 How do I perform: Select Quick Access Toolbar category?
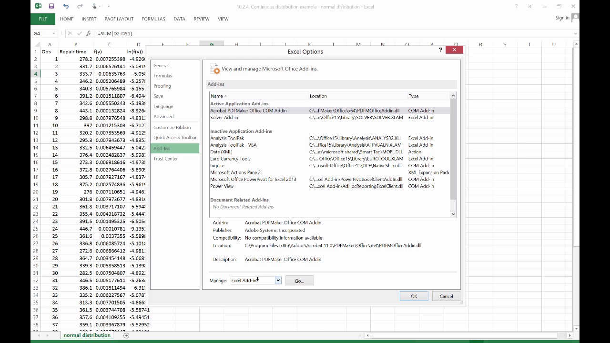coord(175,138)
